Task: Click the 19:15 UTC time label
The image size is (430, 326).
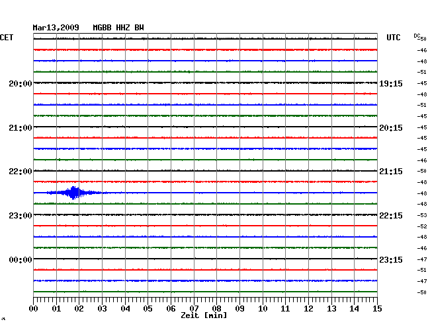Action: coord(391,84)
